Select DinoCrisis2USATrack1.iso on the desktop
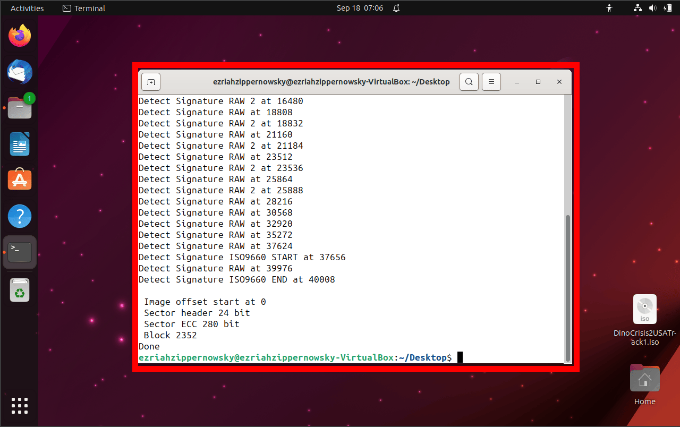This screenshot has width=680, height=427. (x=644, y=309)
